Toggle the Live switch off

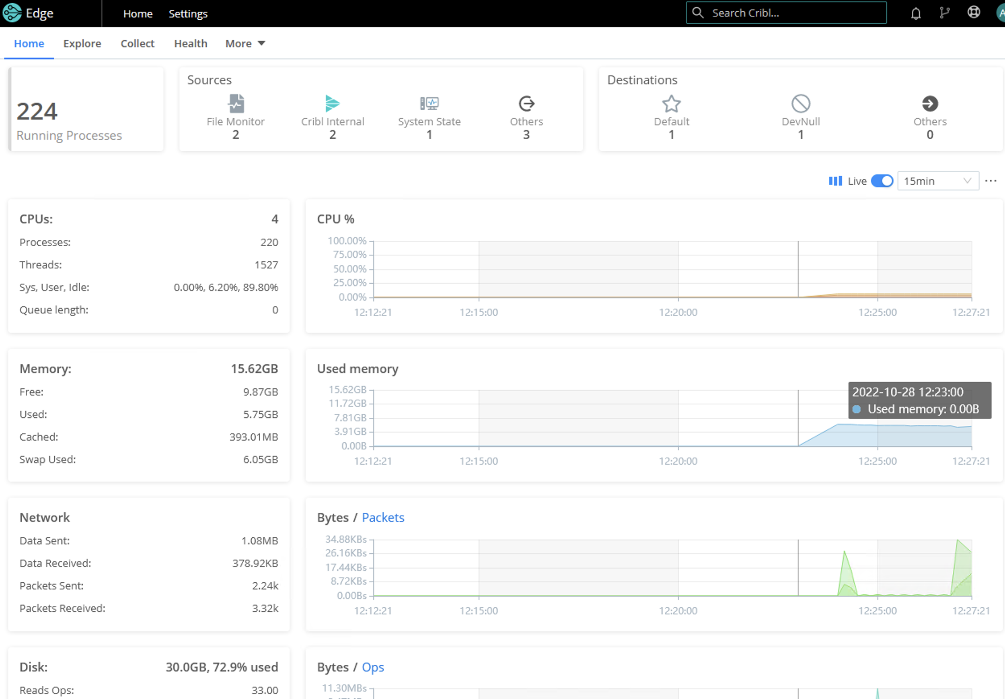coord(882,181)
